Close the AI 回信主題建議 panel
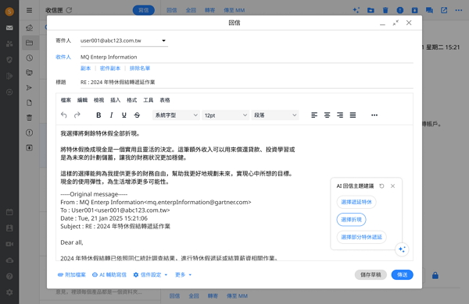The image size is (469, 304). pyautogui.click(x=392, y=186)
